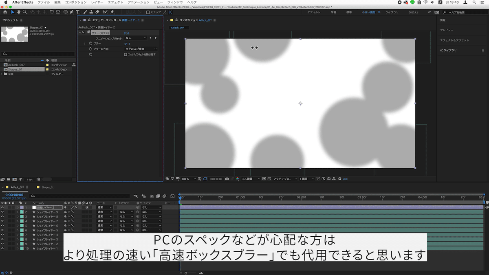Open the アニメーション menu

pyautogui.click(x=139, y=2)
